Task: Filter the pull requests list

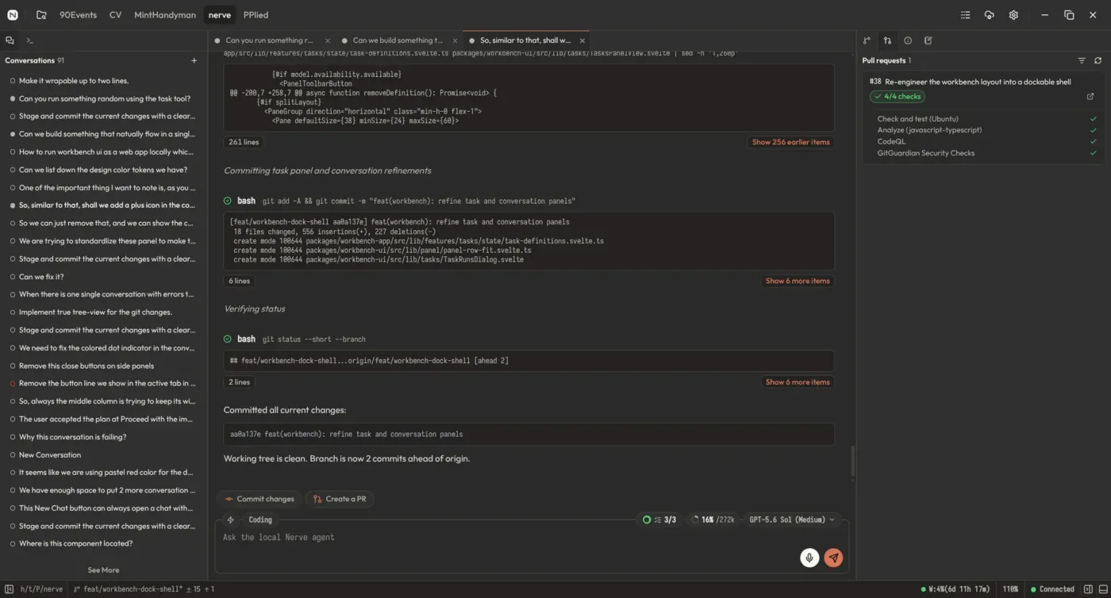Action: point(1082,60)
